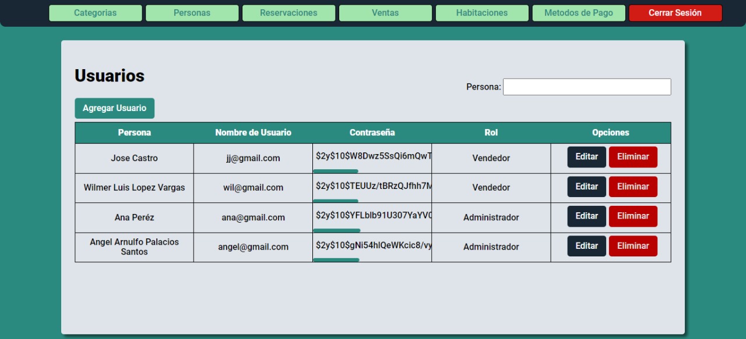This screenshot has width=746, height=339.
Task: Click password scrollbar in Jose Castro row
Action: pos(336,171)
